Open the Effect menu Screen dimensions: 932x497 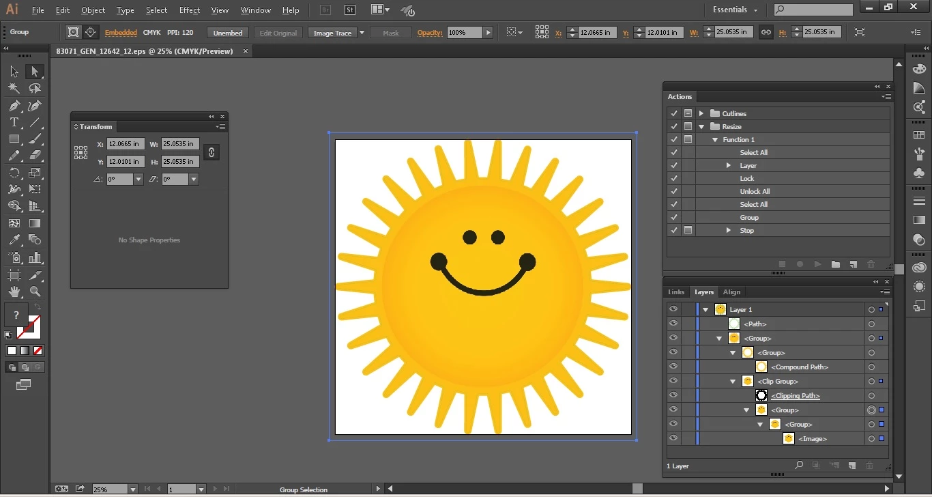(x=189, y=10)
